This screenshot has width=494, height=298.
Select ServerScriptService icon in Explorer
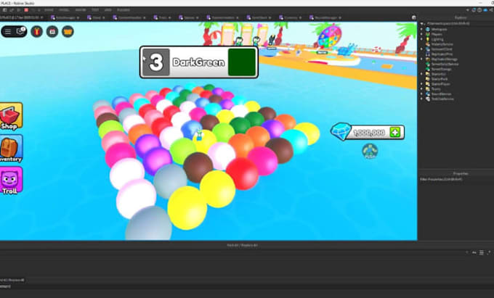pyautogui.click(x=428, y=64)
